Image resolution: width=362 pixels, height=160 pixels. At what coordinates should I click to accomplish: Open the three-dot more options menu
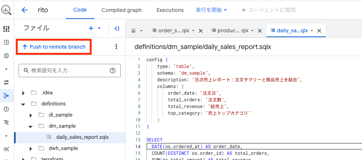116,47
